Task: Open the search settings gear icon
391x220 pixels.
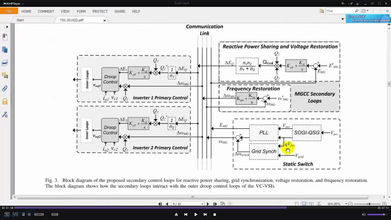Action: [x=363, y=11]
